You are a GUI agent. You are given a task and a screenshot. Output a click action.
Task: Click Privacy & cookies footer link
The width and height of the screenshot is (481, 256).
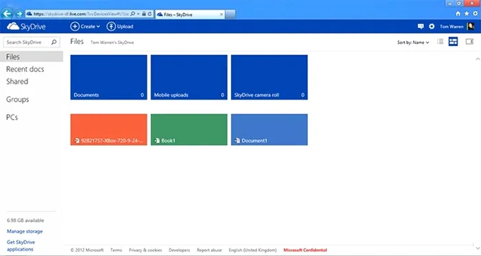(145, 251)
